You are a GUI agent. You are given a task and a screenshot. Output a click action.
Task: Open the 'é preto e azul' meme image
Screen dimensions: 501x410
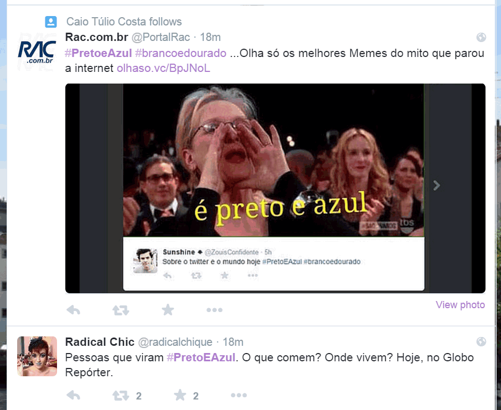(x=276, y=188)
